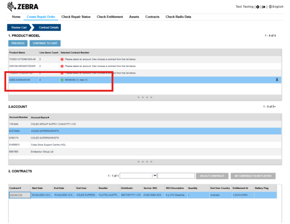Select account COLES GROUP SUPPLY CHAIN PTY LTD
This screenshot has width=290, height=224.
pyautogui.click(x=145, y=124)
